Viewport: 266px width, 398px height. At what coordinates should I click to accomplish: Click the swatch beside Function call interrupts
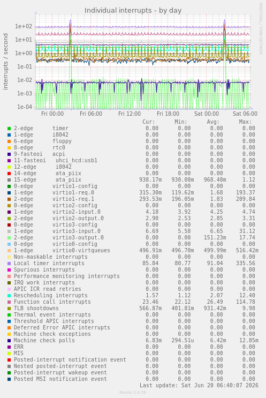(x=9, y=302)
